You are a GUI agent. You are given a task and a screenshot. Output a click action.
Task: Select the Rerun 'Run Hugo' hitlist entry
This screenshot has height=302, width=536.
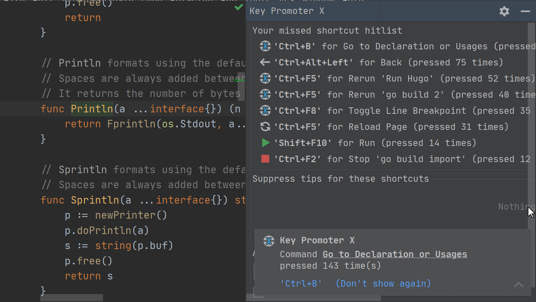404,78
